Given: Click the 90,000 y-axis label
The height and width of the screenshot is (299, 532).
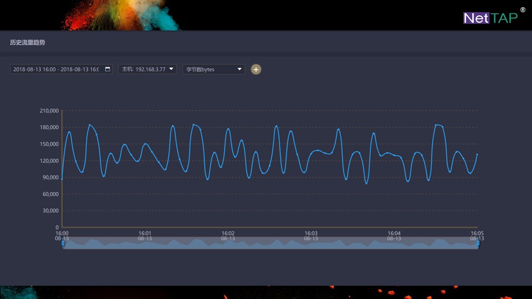Looking at the screenshot, I should pyautogui.click(x=50, y=177).
